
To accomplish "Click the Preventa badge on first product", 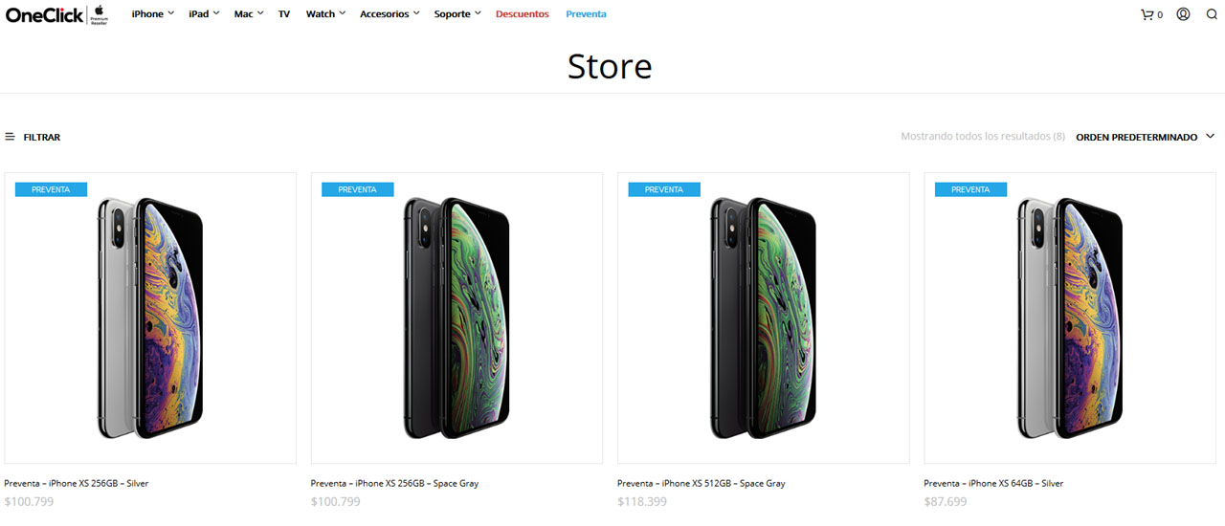I will [x=51, y=189].
